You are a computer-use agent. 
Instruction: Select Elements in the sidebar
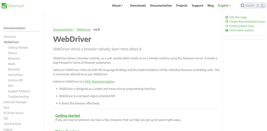pos(14,69)
